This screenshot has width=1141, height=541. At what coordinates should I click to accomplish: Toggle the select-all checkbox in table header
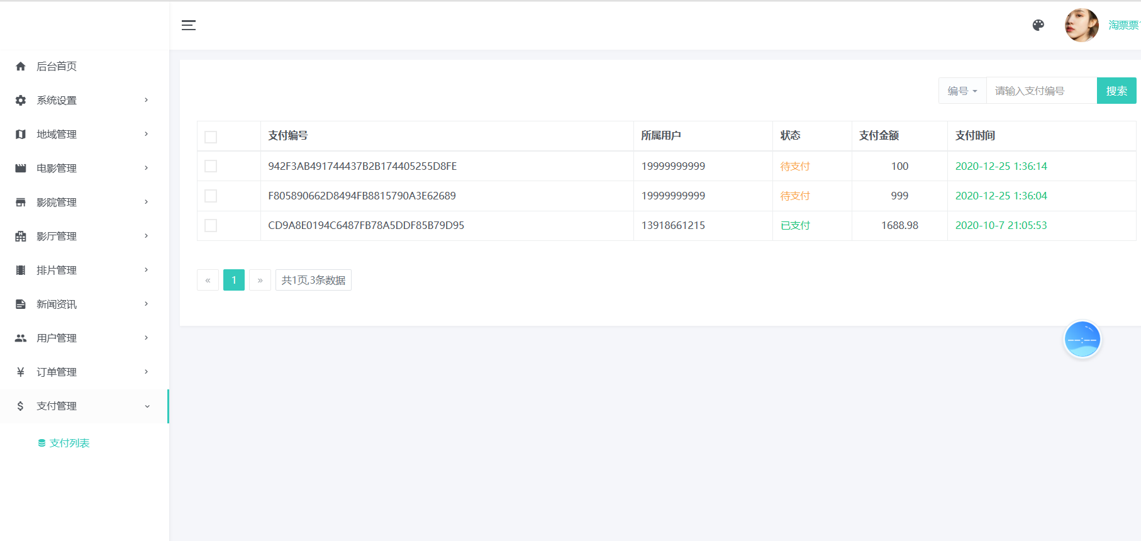(211, 137)
